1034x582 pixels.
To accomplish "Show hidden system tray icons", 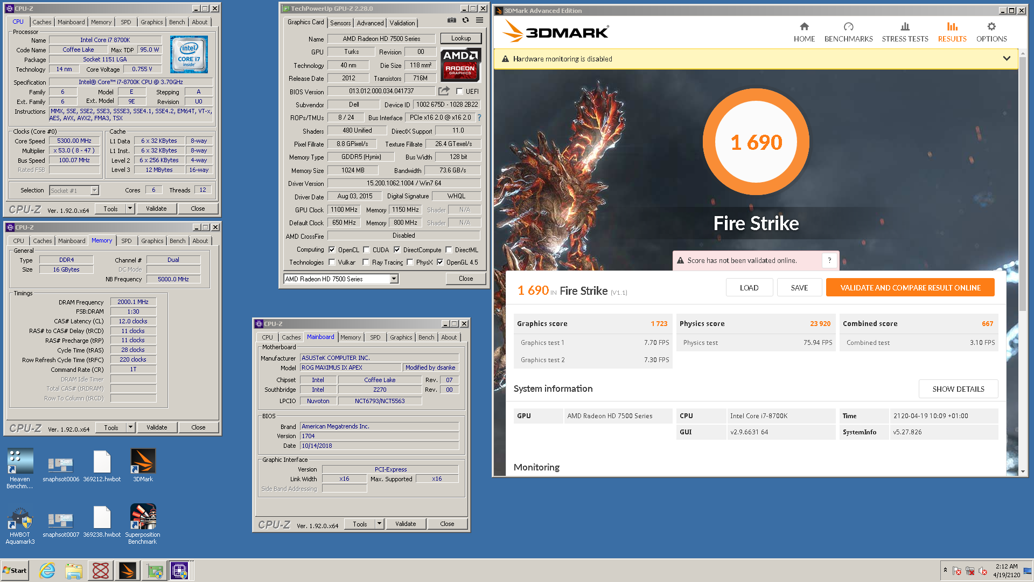I will (x=945, y=570).
